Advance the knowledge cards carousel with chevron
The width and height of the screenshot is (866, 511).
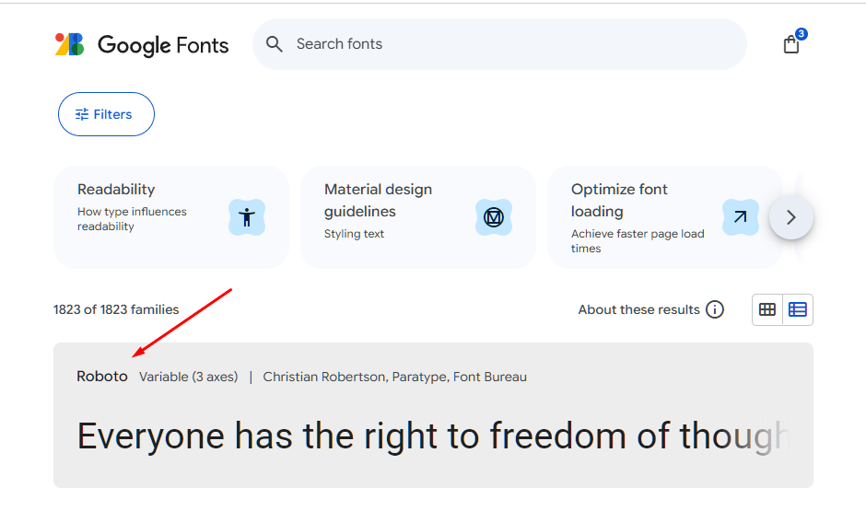tap(790, 217)
